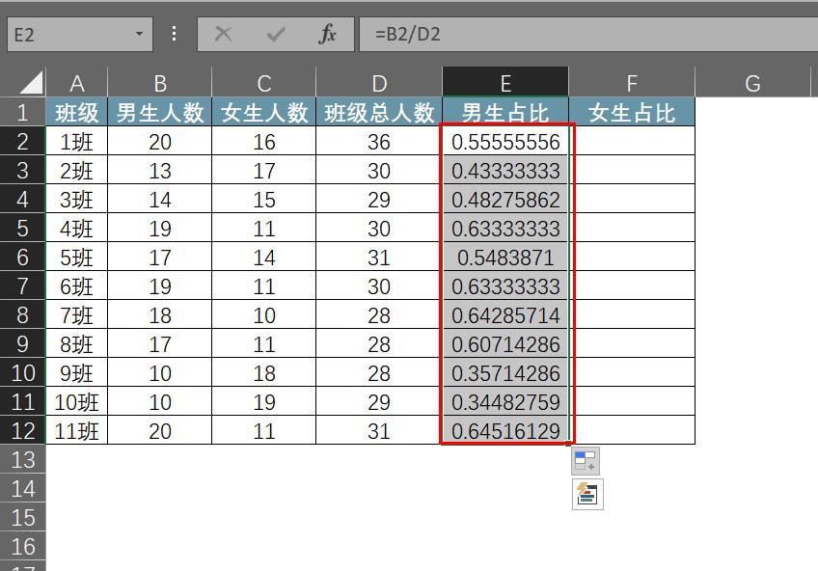Select cell A1 labeled 班级

pos(77,111)
